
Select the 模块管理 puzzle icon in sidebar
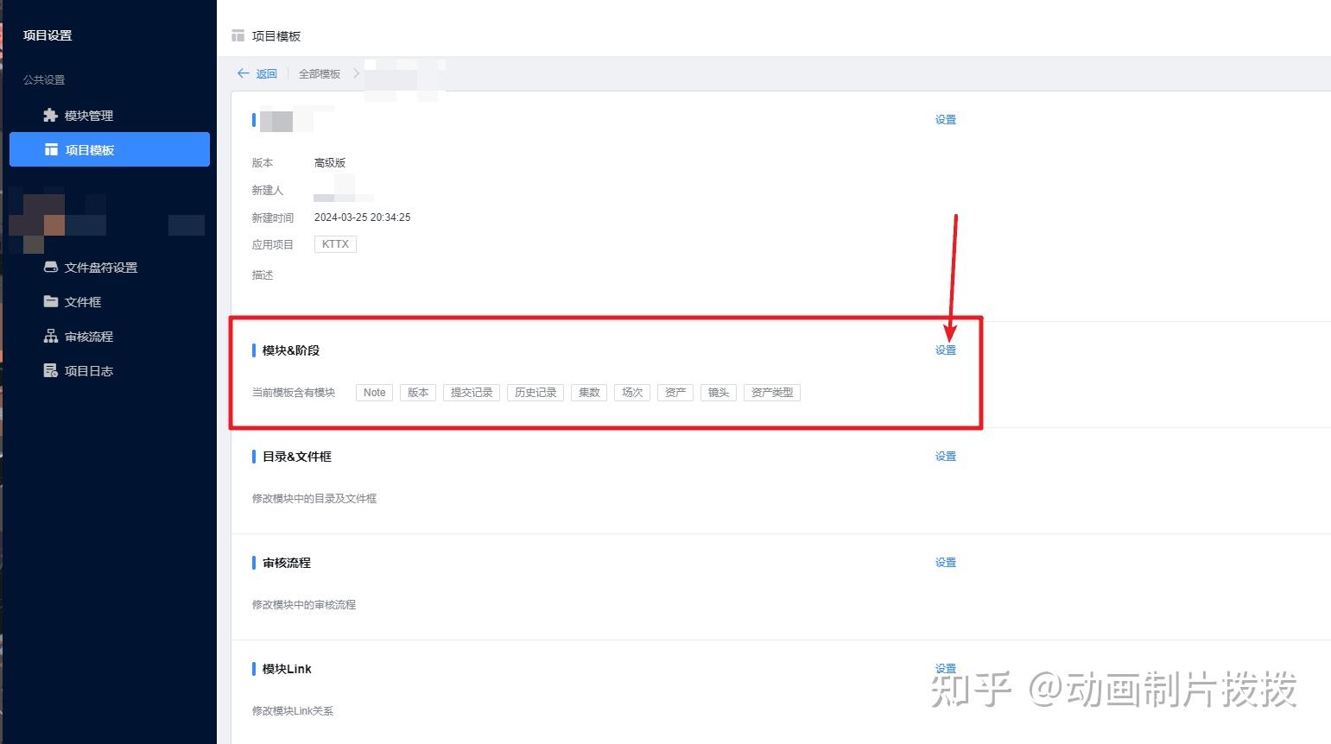coord(49,115)
